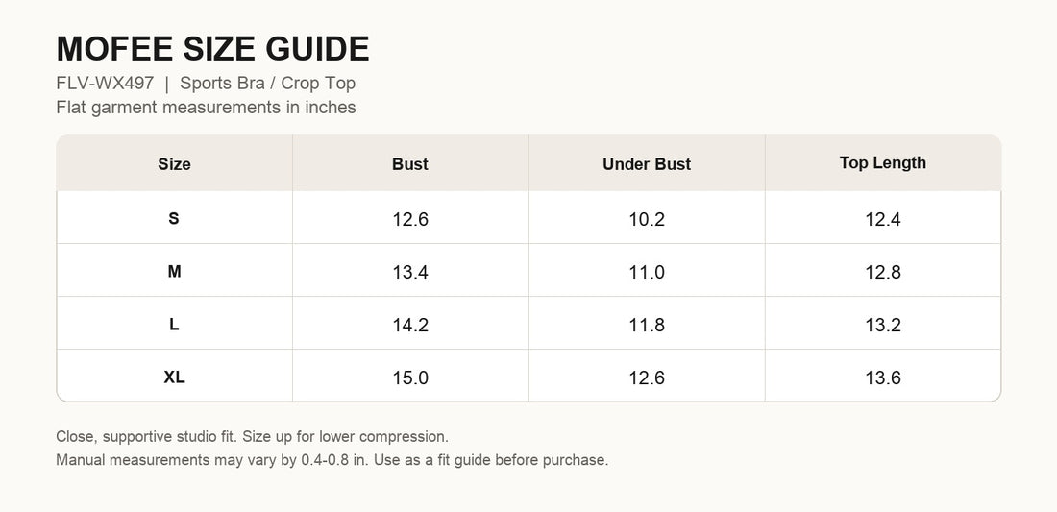Select the Size column header
This screenshot has width=1057, height=512.
[x=174, y=163]
